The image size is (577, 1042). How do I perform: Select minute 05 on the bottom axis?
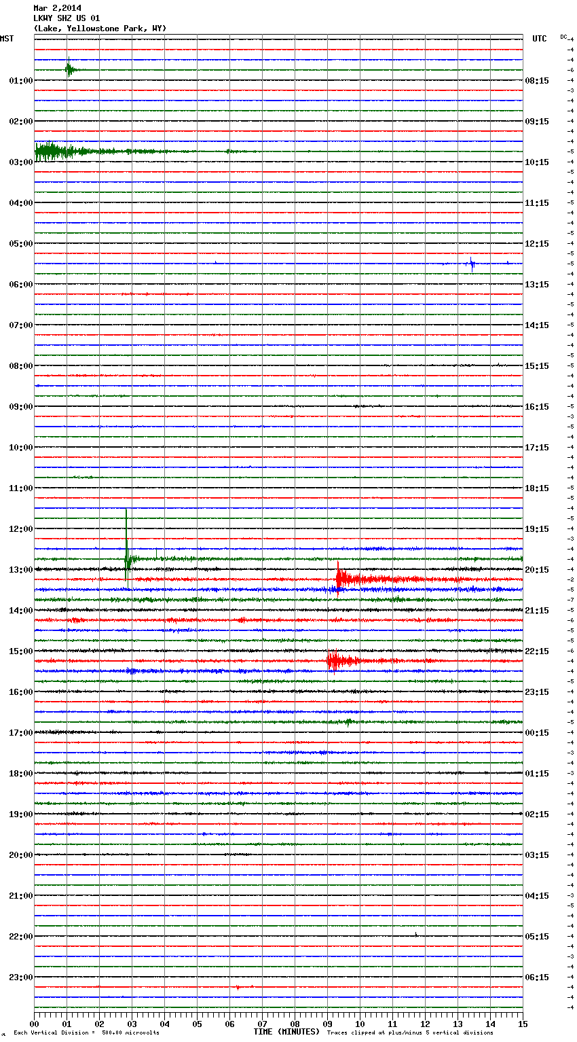(197, 1024)
